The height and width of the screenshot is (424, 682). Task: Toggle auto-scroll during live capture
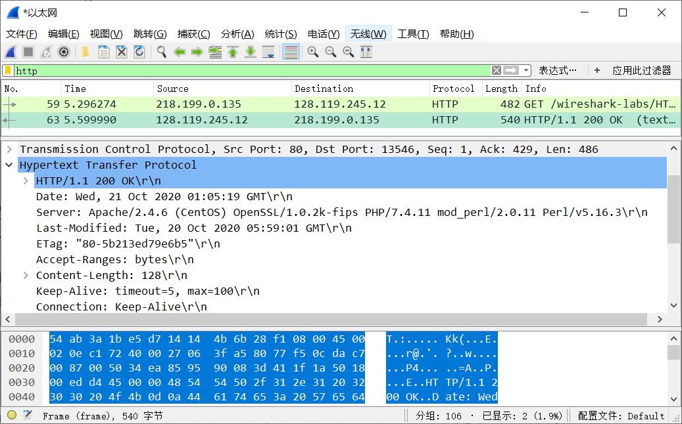(268, 52)
